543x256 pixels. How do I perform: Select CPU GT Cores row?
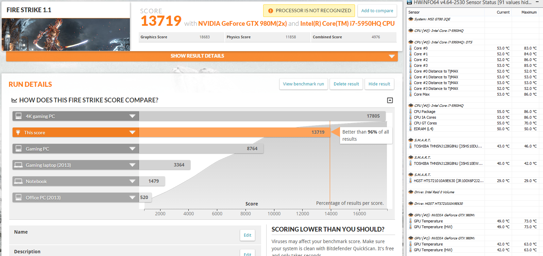(x=473, y=123)
